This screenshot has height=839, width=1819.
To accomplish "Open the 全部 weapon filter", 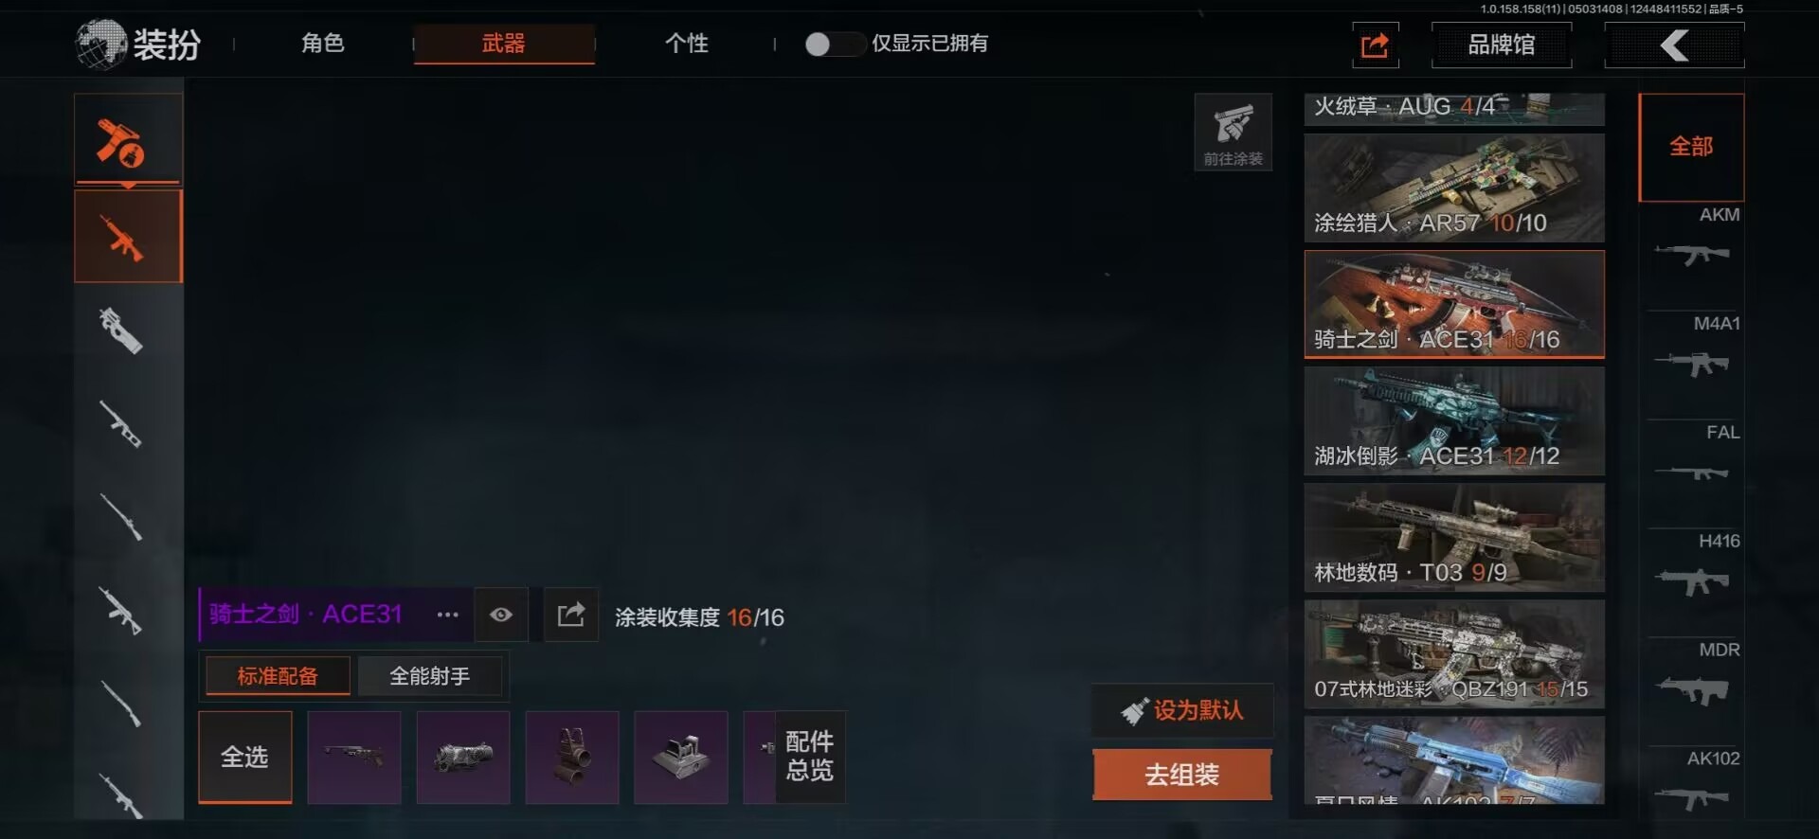I will tap(1691, 147).
